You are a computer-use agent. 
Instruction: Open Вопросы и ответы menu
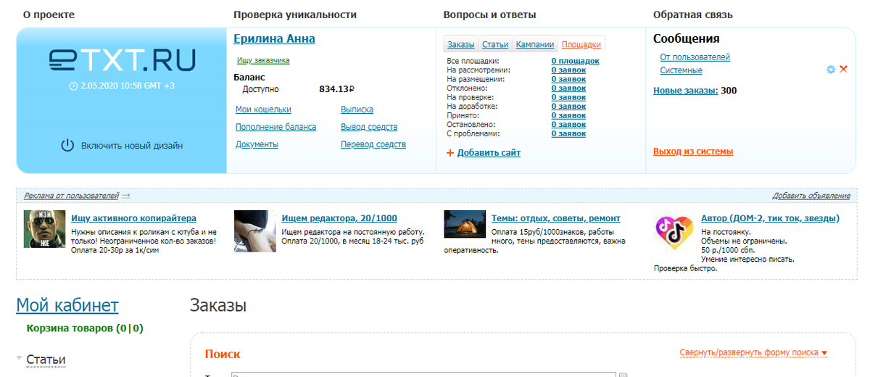click(x=489, y=14)
